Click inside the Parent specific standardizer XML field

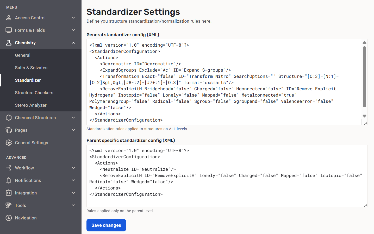(x=227, y=200)
